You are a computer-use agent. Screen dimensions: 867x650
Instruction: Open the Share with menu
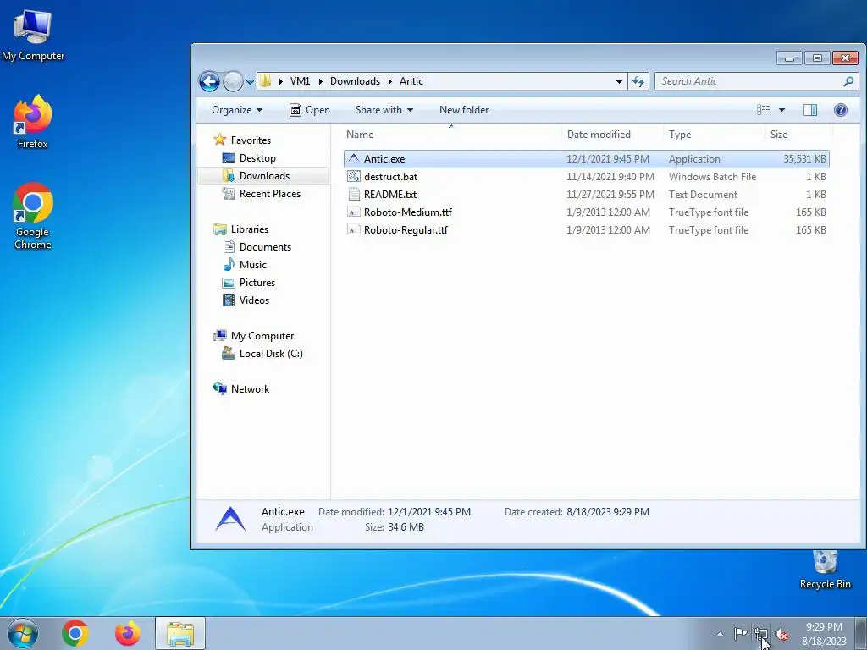coord(384,110)
